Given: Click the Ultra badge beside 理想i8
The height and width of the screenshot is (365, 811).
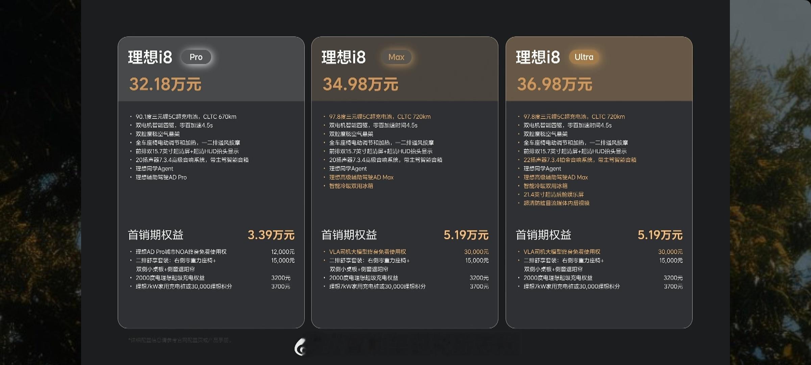Looking at the screenshot, I should pyautogui.click(x=584, y=57).
